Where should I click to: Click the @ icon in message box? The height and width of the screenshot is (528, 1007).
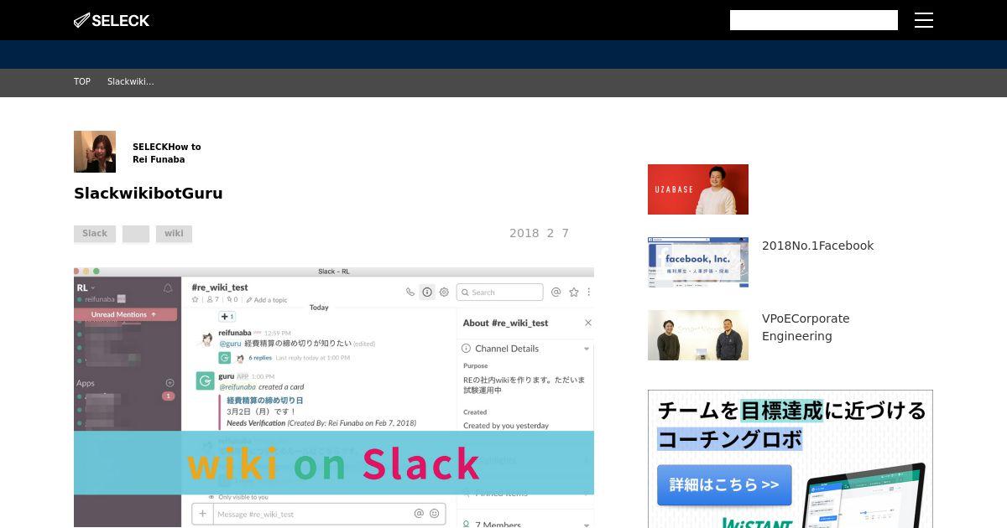[419, 513]
